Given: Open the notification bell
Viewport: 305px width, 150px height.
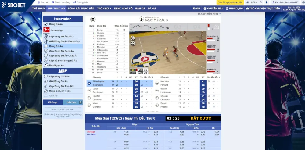Looking at the screenshot, I should pos(267,2).
